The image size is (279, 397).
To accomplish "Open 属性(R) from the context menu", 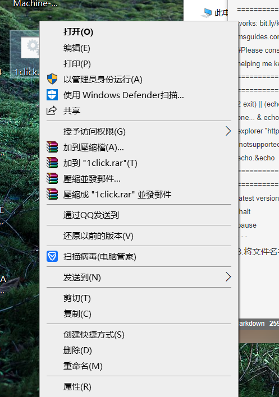I will [x=139, y=386].
